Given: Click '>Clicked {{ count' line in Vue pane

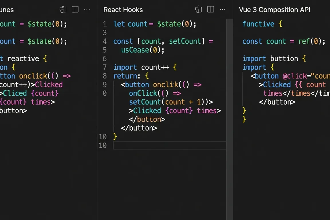Looking at the screenshot, I should (292, 85).
